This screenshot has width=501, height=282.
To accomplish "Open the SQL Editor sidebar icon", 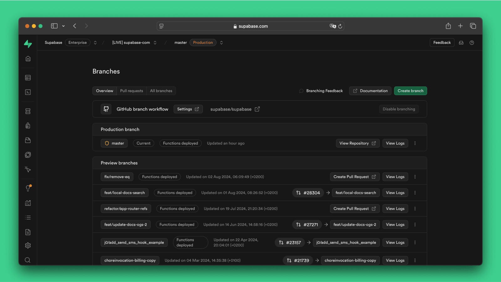I will coord(28,92).
